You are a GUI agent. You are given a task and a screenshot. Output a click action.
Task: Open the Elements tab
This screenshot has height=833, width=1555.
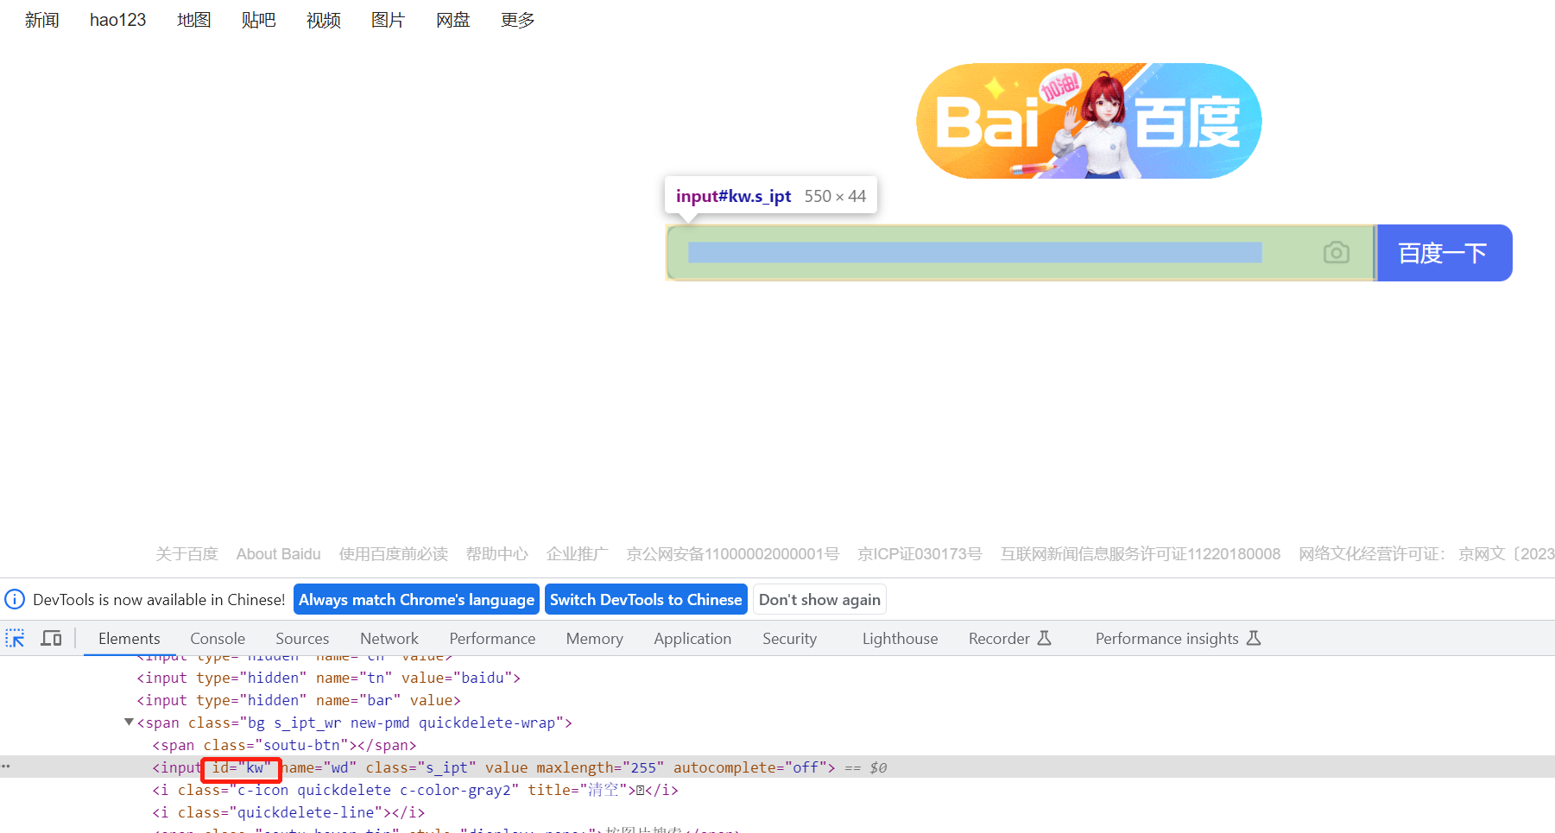(130, 639)
